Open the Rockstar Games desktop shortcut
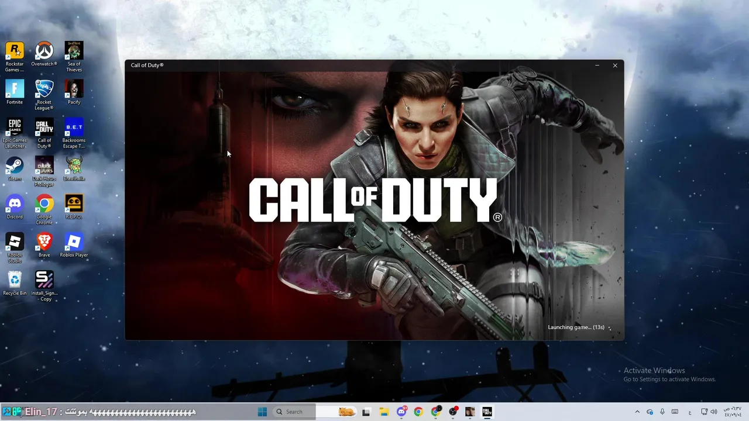 coord(15,57)
